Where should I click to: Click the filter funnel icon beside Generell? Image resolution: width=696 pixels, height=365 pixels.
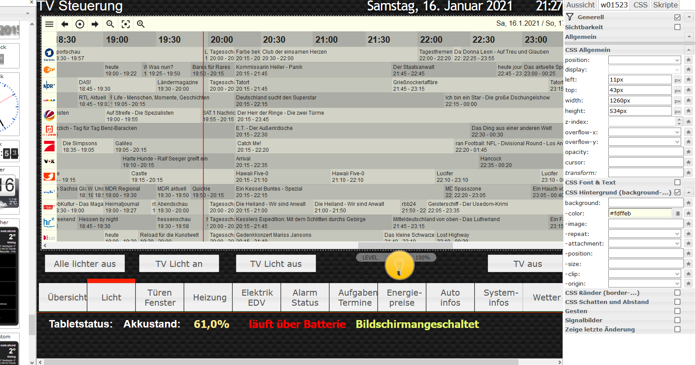click(570, 17)
